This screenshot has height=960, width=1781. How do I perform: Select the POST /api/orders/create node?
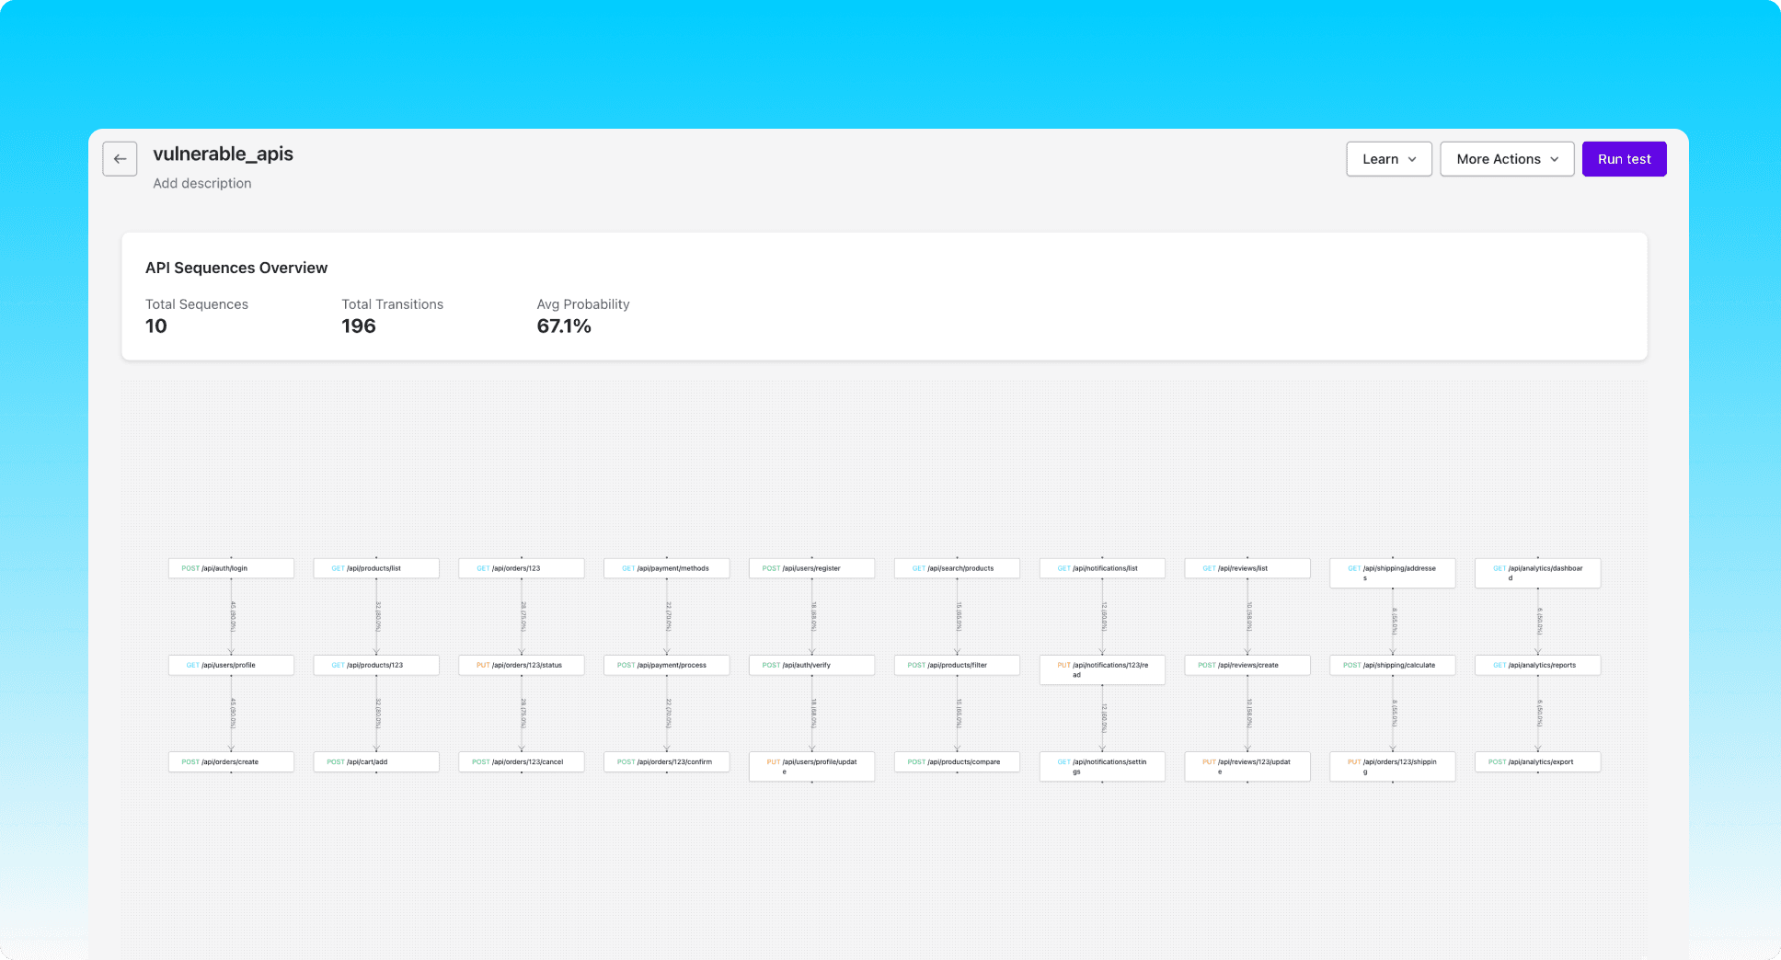231,761
